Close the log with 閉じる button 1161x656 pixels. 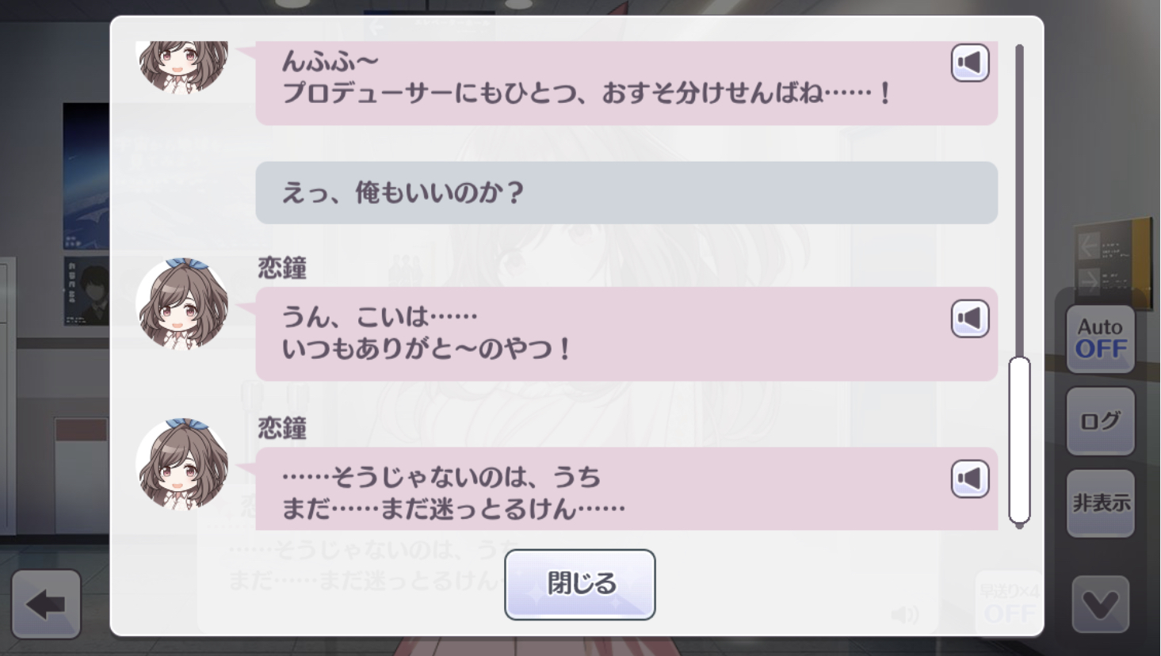pos(580,584)
